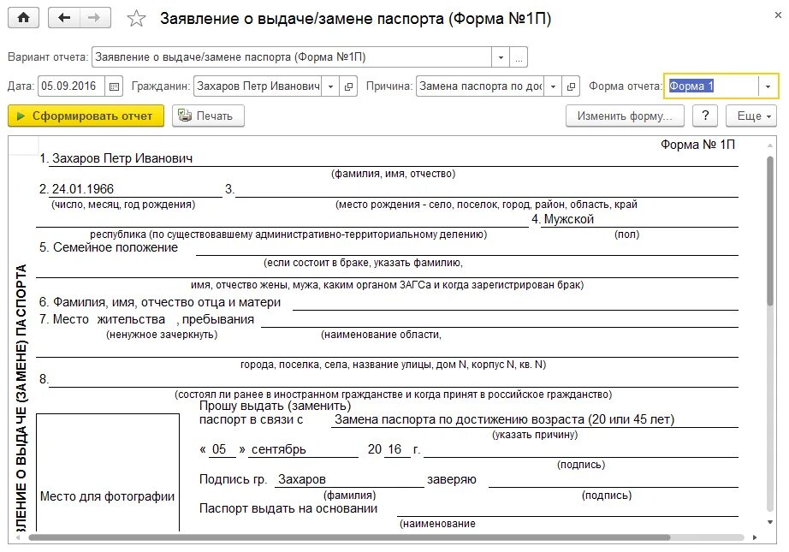Open calendar picker next to date field
The image size is (789, 552).
114,86
